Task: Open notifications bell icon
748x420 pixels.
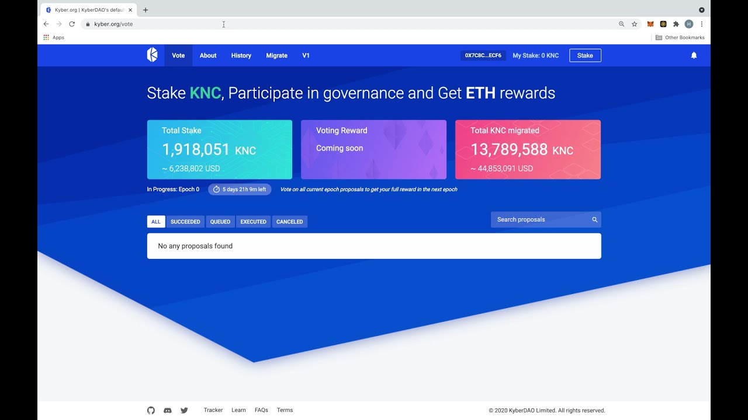Action: [x=694, y=55]
